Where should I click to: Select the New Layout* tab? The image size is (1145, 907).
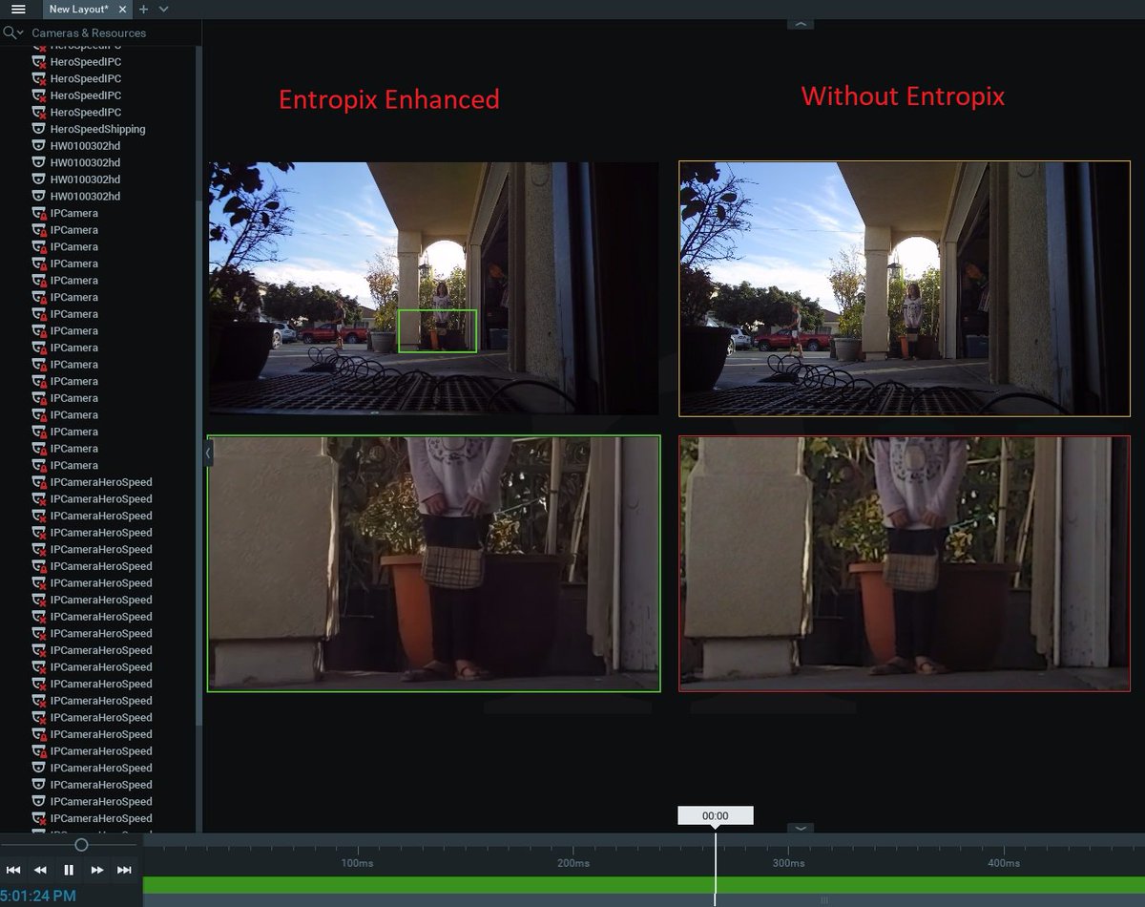pyautogui.click(x=78, y=9)
